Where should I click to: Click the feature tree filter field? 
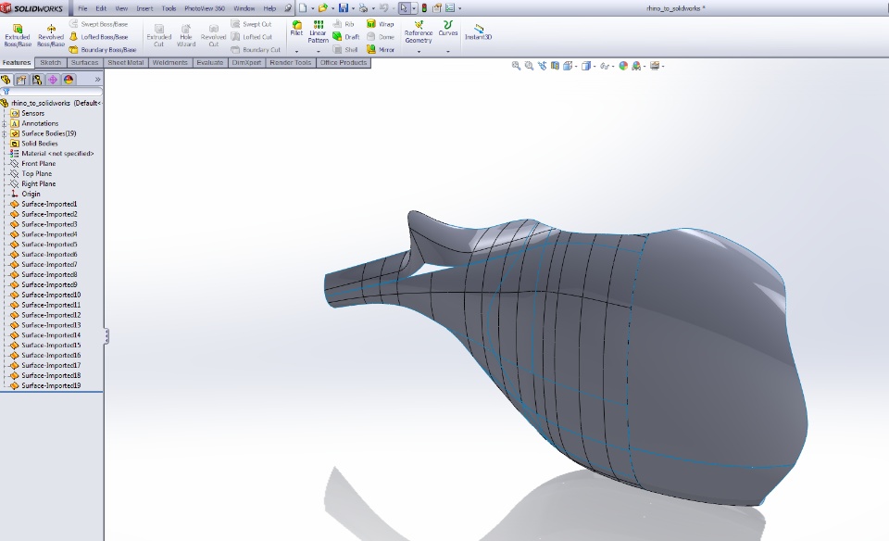[x=52, y=92]
